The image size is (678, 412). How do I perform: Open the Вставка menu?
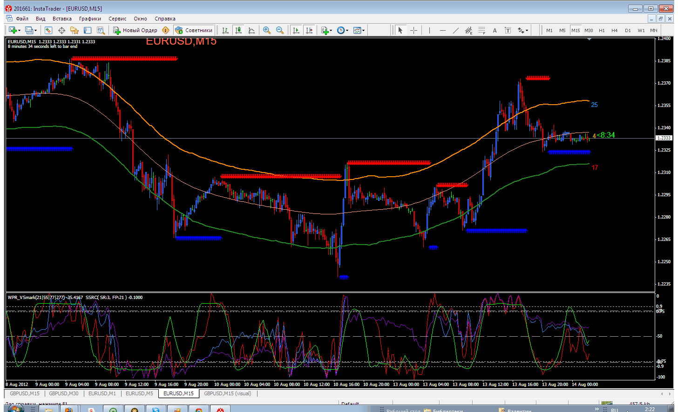pyautogui.click(x=62, y=19)
